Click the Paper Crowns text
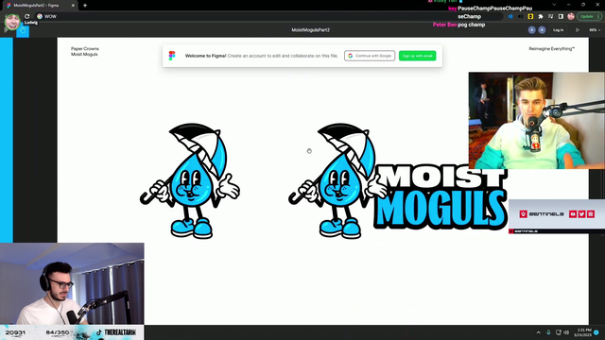Screen dimensions: 605x340 pyautogui.click(x=85, y=48)
